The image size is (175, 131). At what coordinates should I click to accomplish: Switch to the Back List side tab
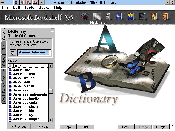[x=4, y=75]
